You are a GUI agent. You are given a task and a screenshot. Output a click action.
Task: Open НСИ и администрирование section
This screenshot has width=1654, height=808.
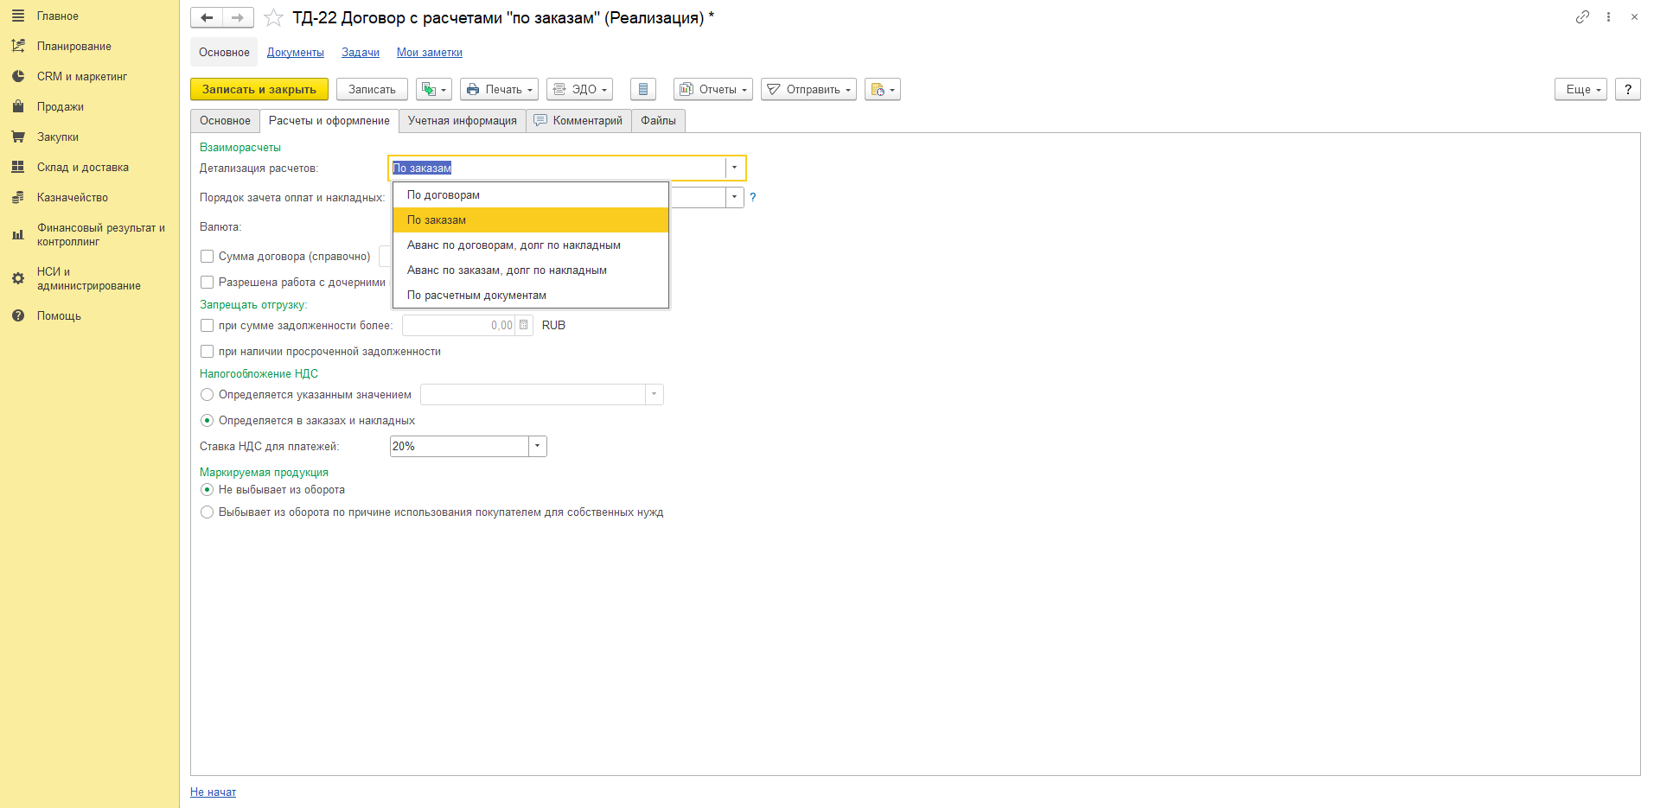click(88, 278)
